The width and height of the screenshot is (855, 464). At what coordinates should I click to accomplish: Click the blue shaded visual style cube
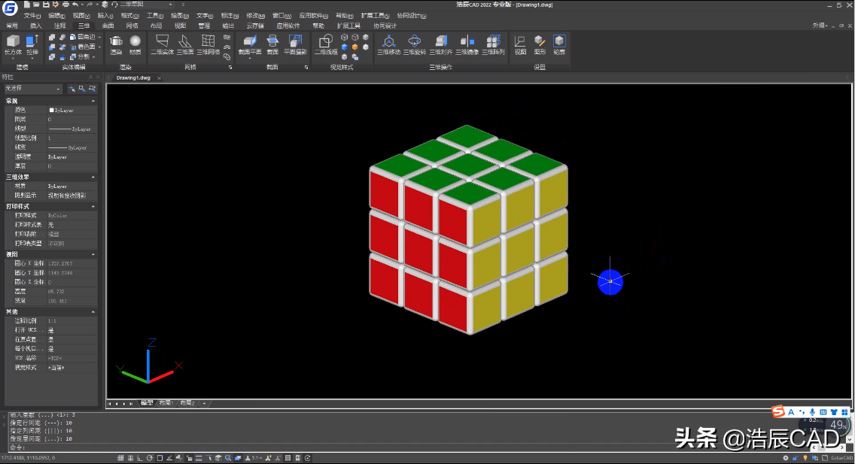pos(344,47)
